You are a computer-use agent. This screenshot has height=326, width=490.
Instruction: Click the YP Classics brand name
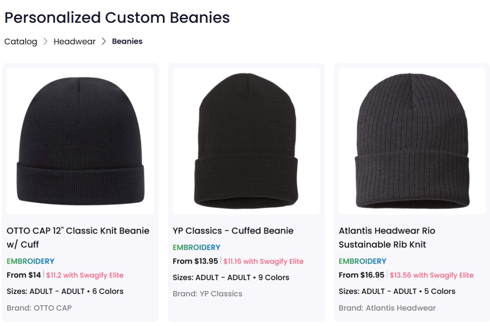click(223, 294)
